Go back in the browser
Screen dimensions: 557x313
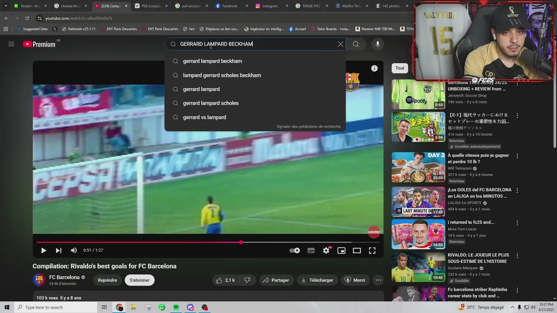pos(6,18)
